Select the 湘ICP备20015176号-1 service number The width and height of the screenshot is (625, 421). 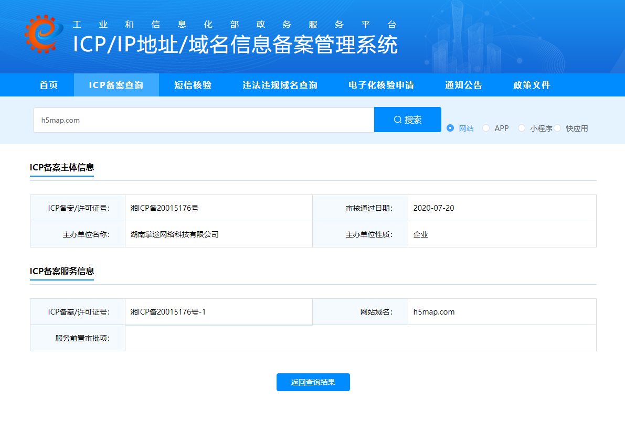point(168,312)
